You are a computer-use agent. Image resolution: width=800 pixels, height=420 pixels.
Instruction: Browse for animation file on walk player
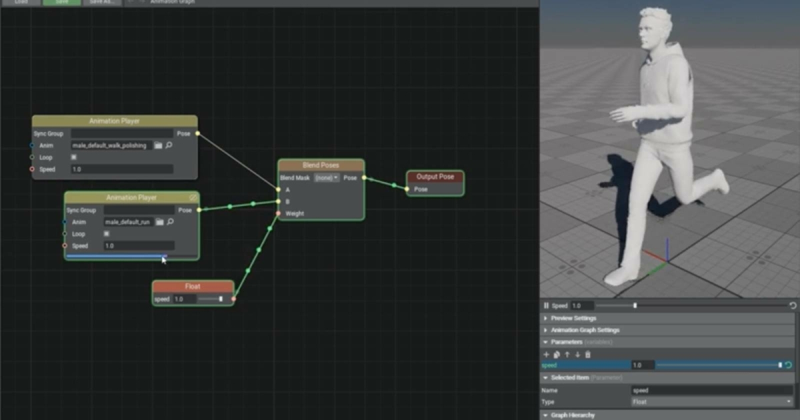(159, 145)
